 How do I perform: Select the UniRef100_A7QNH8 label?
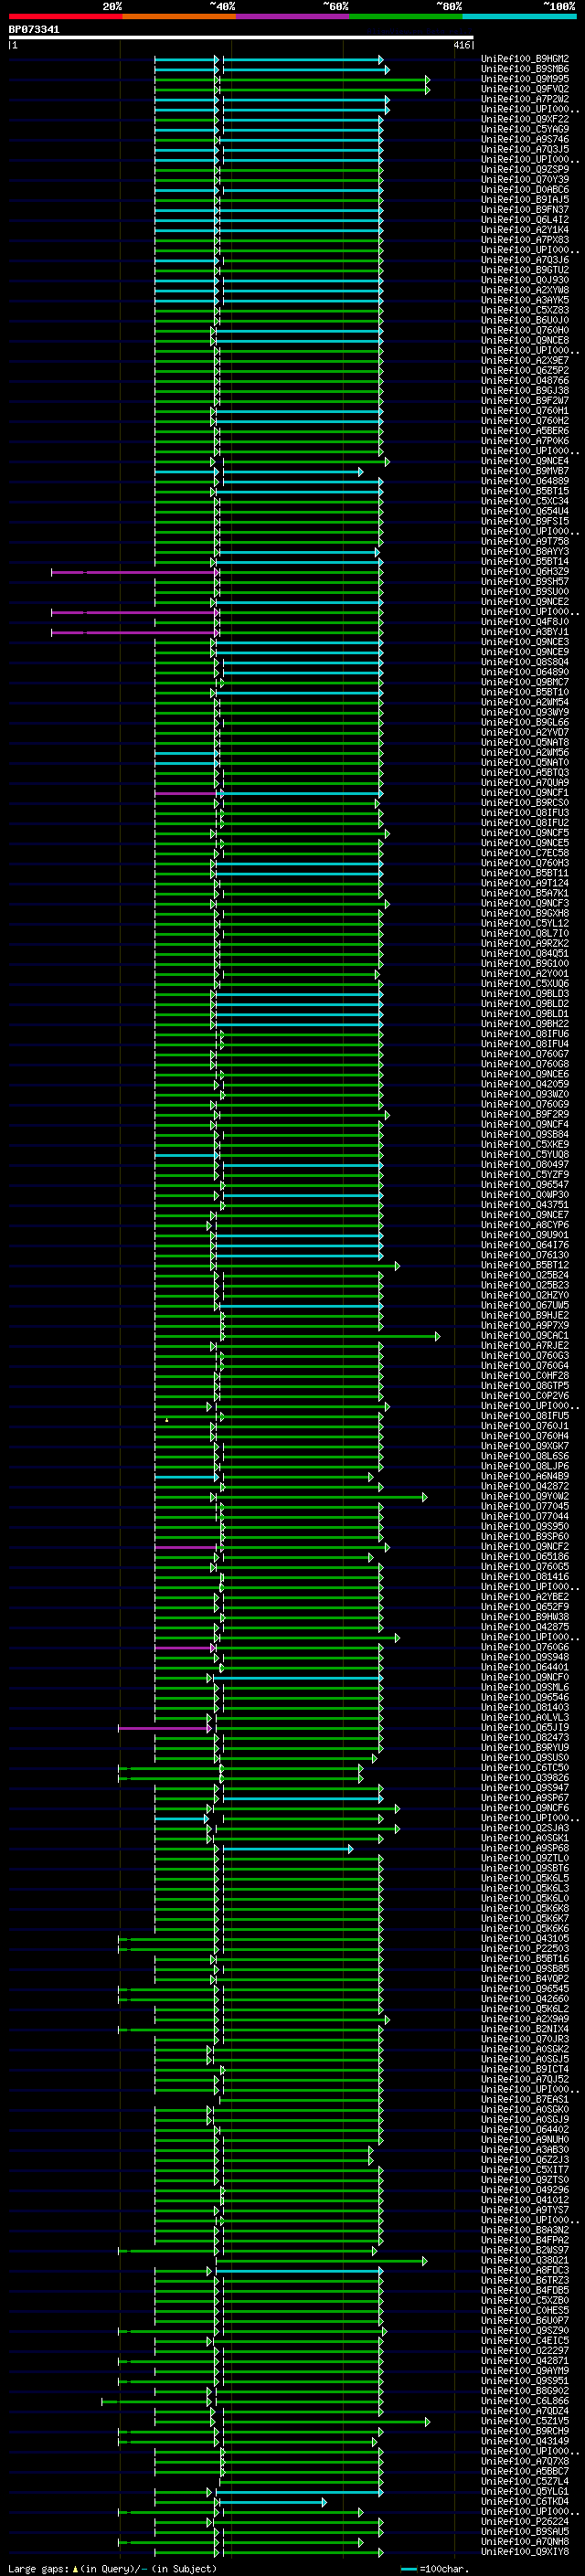tap(525, 2542)
